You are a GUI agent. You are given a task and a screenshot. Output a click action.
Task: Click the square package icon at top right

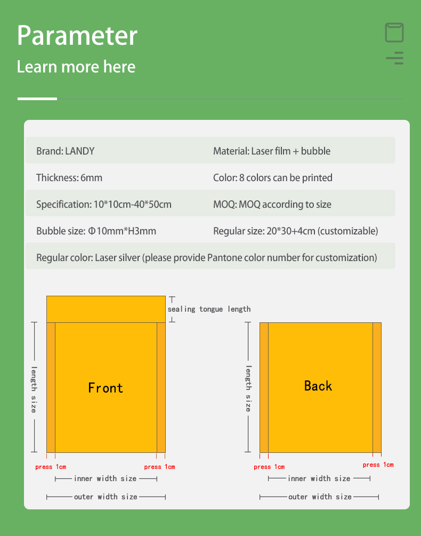[394, 33]
